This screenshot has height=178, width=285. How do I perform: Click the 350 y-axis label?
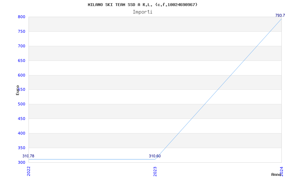point(21,148)
